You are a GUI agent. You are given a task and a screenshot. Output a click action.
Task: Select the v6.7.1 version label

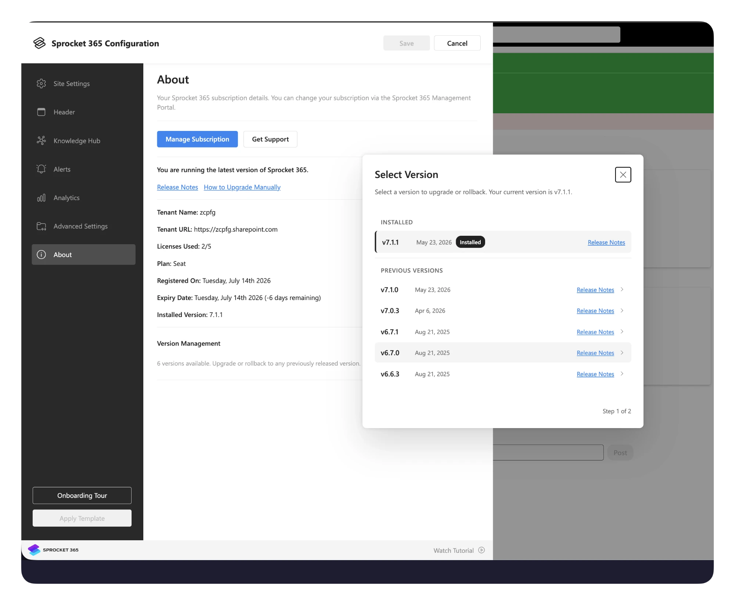tap(390, 332)
